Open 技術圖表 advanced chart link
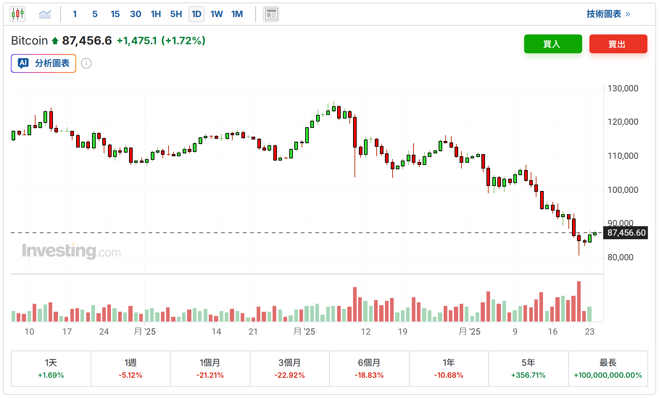Screen dimensions: 659x398 pyautogui.click(x=608, y=14)
